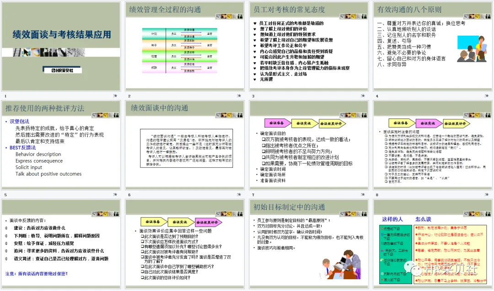Click slide number 1 label
494x291 pixels.
(5, 96)
